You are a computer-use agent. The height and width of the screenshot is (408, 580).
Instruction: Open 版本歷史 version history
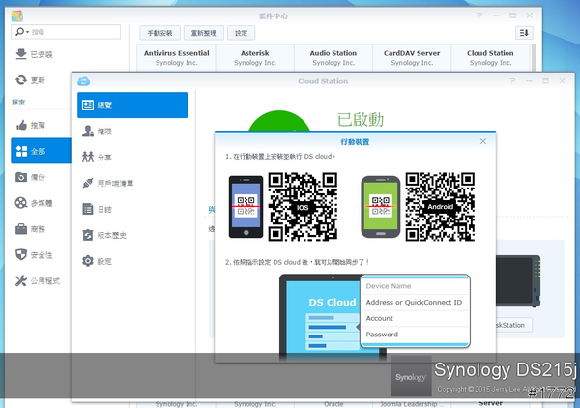click(x=132, y=235)
